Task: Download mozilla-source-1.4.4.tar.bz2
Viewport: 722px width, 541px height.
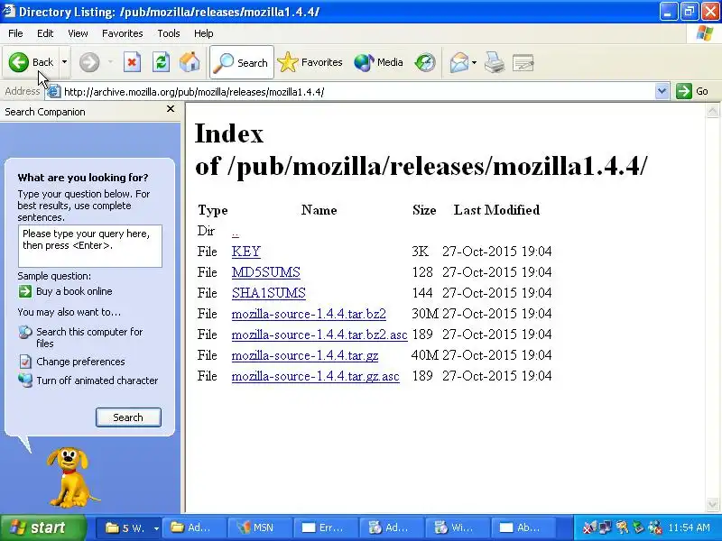Action: (309, 314)
